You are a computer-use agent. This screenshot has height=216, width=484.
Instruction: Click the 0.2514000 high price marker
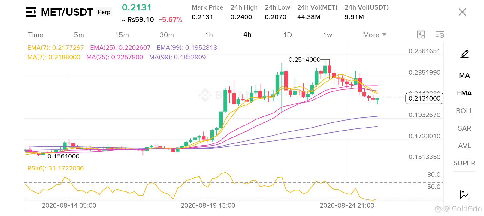tap(304, 60)
